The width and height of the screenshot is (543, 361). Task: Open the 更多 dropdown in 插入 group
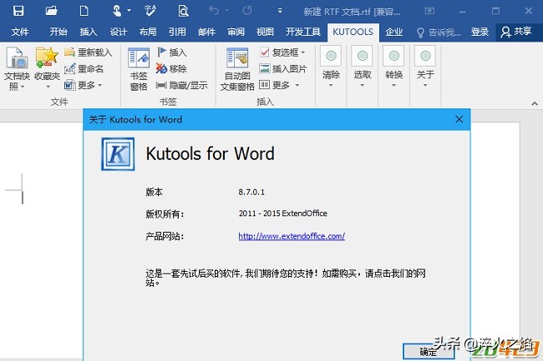pyautogui.click(x=279, y=85)
